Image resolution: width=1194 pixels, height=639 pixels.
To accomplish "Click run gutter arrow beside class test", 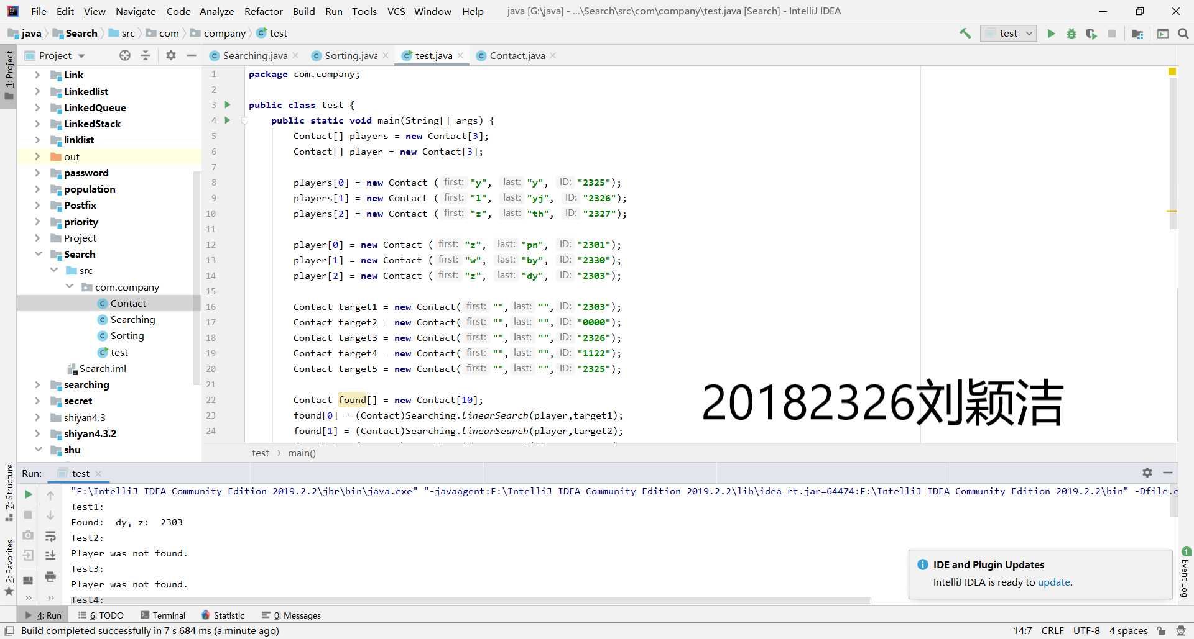I will (x=228, y=105).
